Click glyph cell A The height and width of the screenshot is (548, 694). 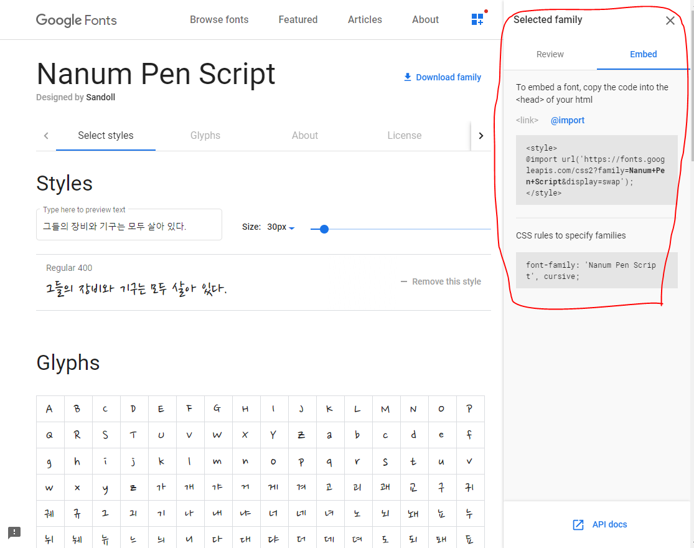click(50, 409)
